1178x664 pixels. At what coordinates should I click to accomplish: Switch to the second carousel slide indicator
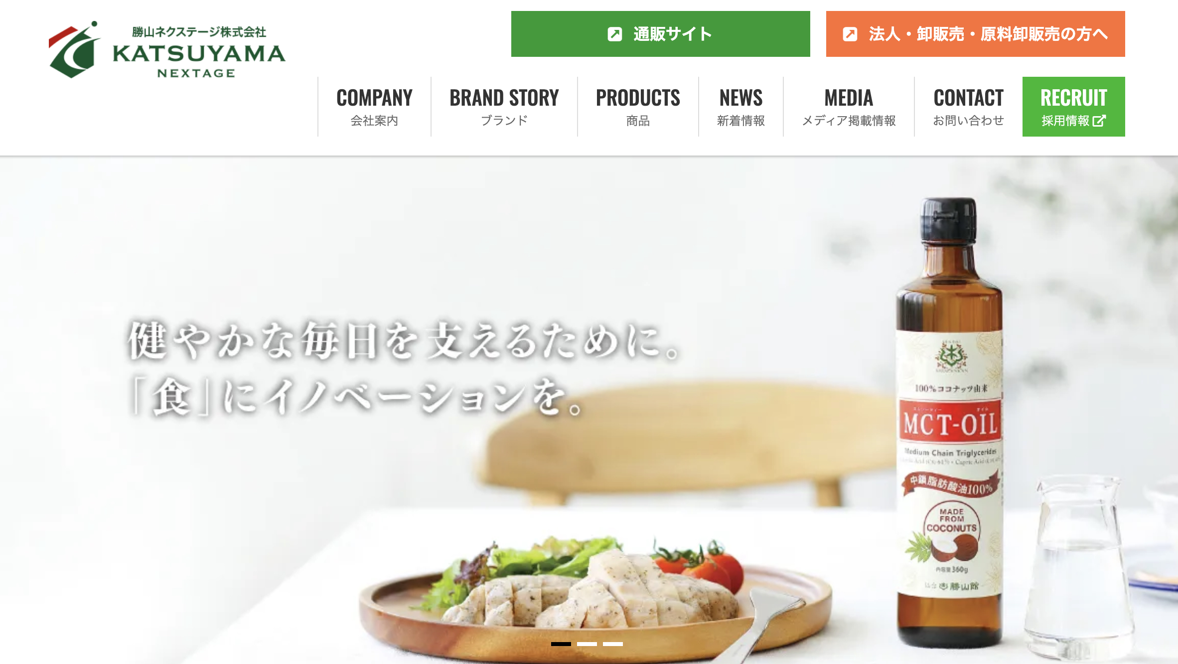pos(587,644)
